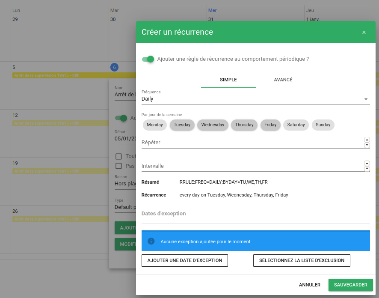Increase the Répéter value with up arrow
Image resolution: width=379 pixels, height=298 pixels.
(x=367, y=140)
